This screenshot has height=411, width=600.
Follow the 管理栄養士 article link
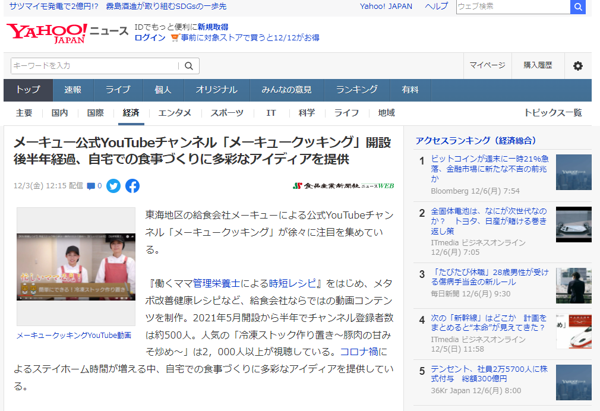[216, 283]
